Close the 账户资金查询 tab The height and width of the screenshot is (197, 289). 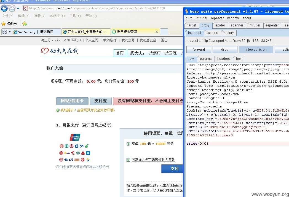click(157, 32)
